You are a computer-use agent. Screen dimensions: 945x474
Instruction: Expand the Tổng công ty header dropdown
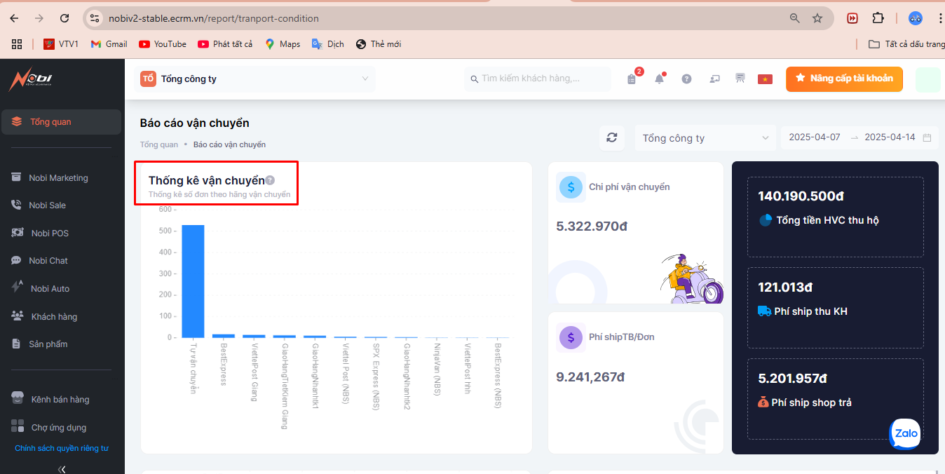[255, 79]
